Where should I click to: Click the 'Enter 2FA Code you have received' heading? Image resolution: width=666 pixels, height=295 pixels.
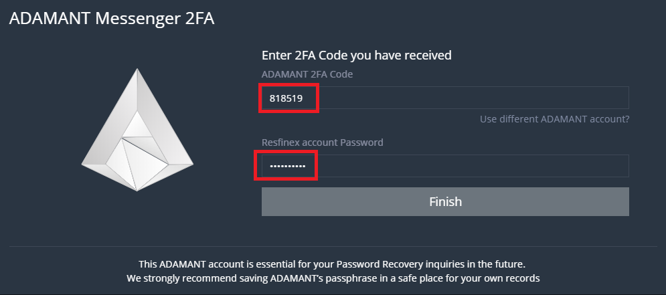click(x=356, y=56)
